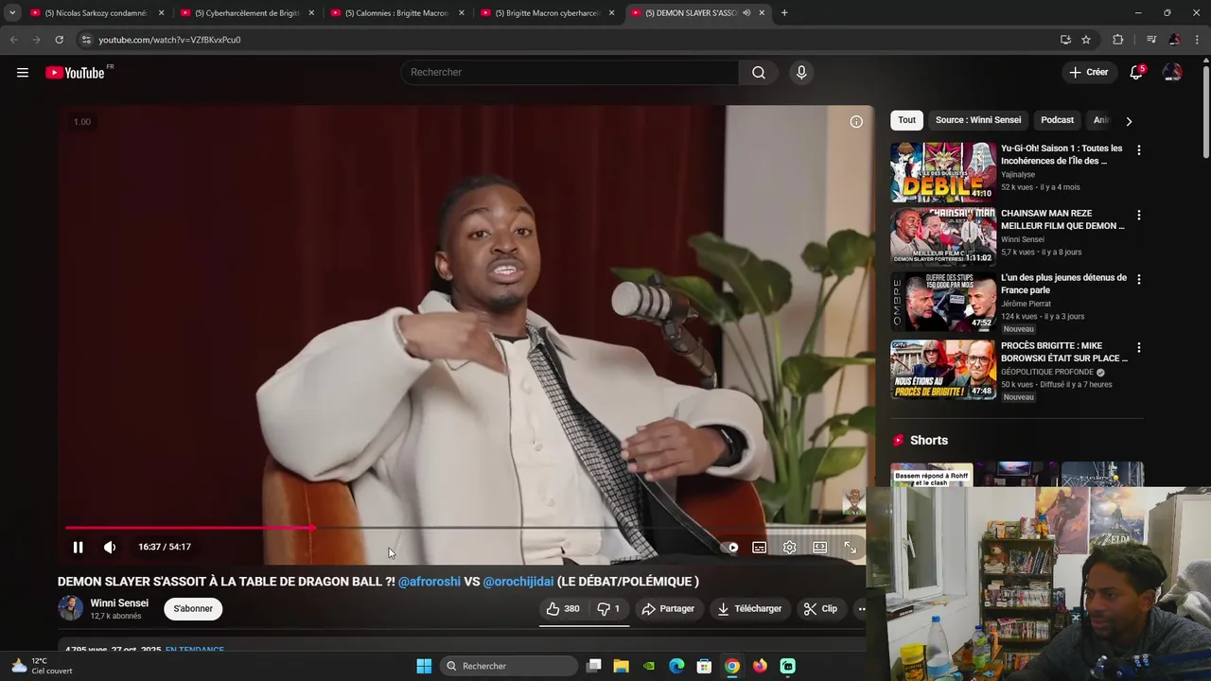The width and height of the screenshot is (1211, 681).
Task: Switch to Calomnies : Brigitte Macron tab
Action: point(396,13)
